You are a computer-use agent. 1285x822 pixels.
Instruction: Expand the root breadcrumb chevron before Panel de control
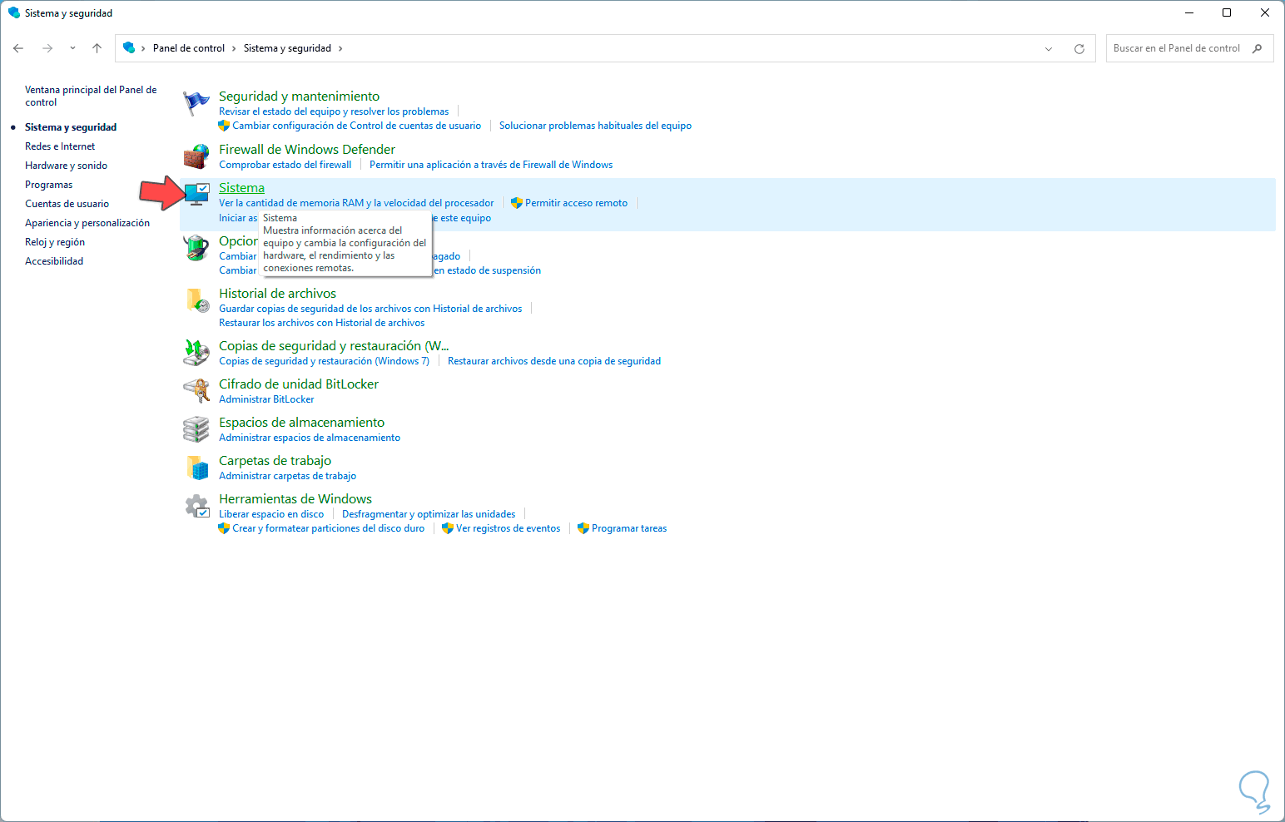point(143,48)
